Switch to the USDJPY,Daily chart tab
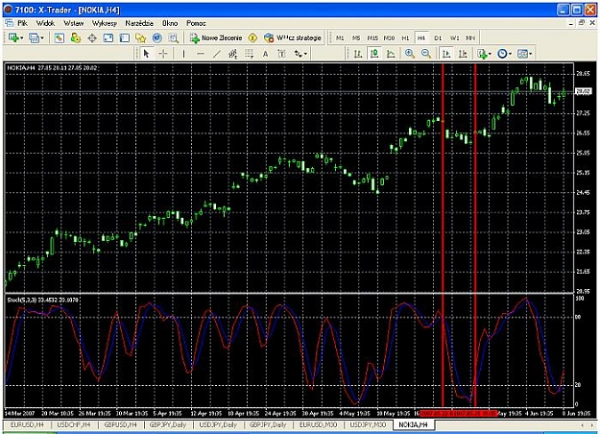Screen dimensions: 600x434 218,424
